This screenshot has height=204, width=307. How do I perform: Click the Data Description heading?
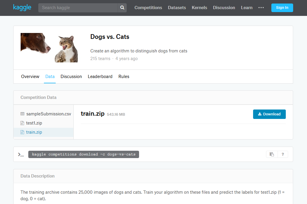pyautogui.click(x=37, y=176)
